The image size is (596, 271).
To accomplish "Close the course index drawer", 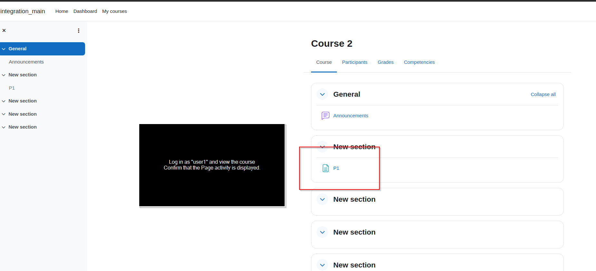I will click(x=4, y=31).
